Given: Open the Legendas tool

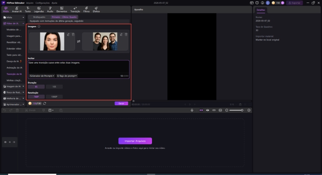Looking at the screenshot, I should 39,9.
